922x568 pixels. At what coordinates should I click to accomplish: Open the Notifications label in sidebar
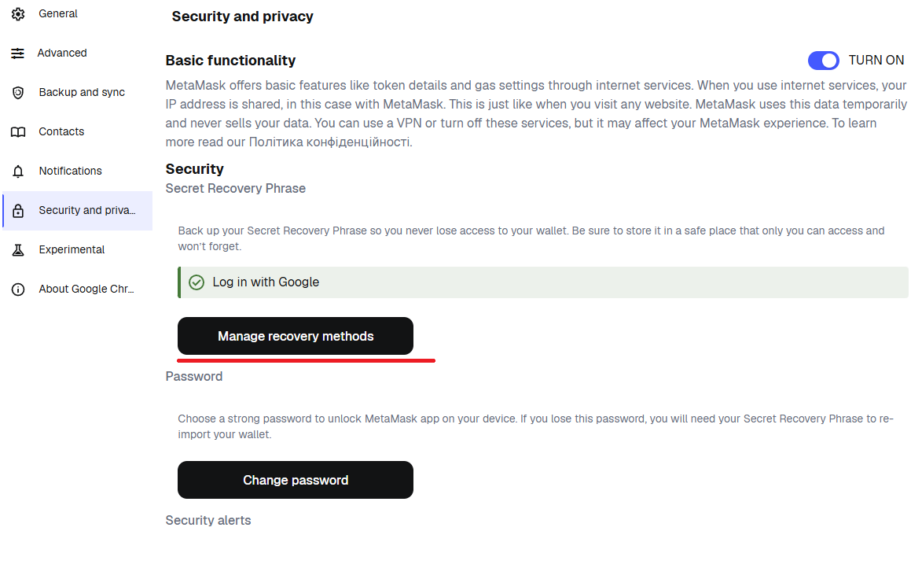click(70, 172)
